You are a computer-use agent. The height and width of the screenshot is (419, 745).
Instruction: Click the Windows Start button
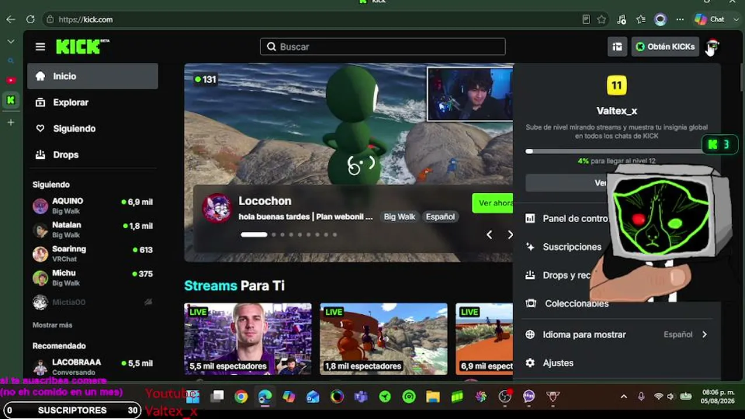pos(193,397)
